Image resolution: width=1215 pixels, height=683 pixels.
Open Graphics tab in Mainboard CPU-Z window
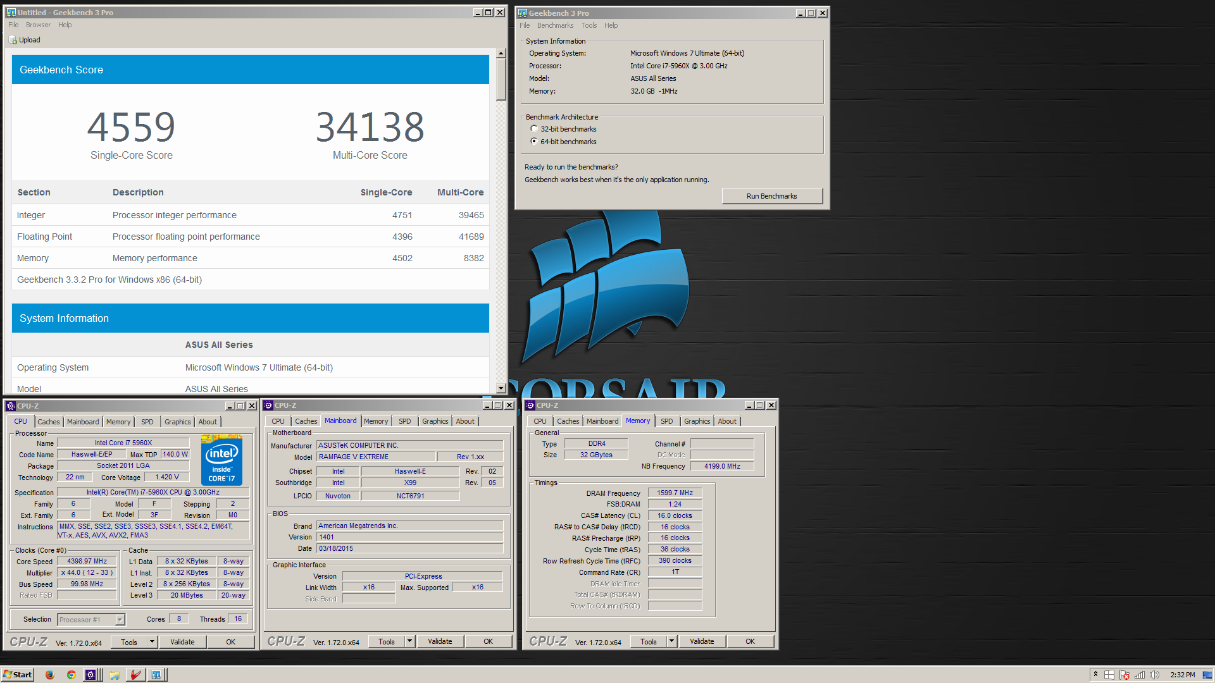435,421
